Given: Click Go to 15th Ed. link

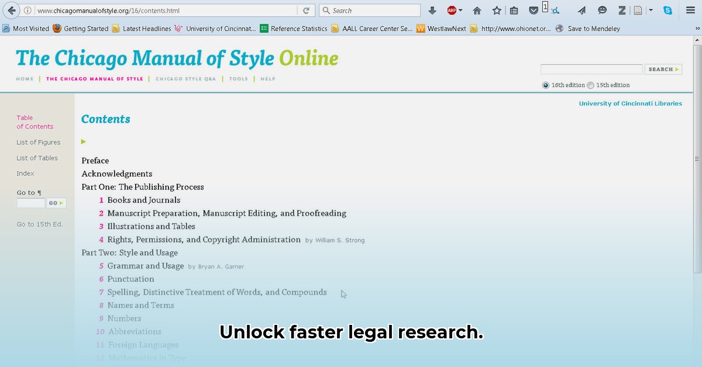Looking at the screenshot, I should (x=40, y=224).
